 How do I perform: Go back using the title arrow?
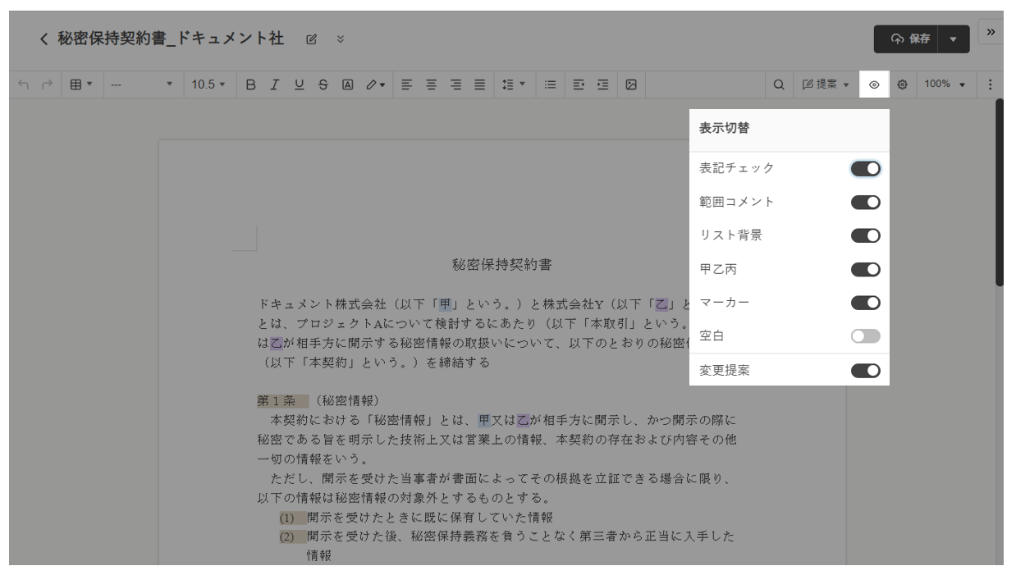coord(44,39)
